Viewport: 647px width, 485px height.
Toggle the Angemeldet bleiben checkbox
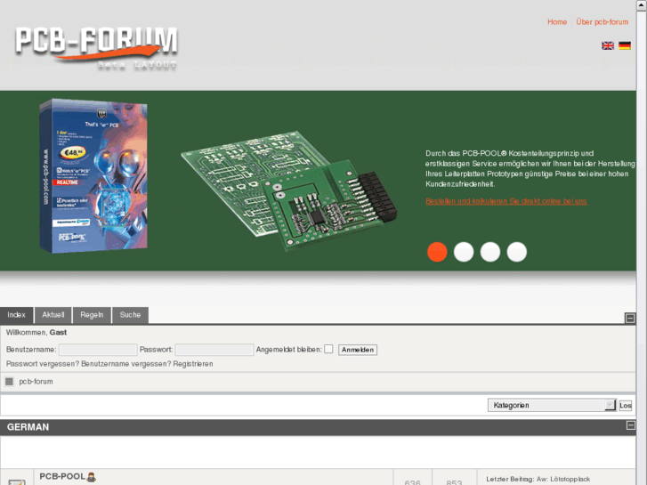pos(328,349)
